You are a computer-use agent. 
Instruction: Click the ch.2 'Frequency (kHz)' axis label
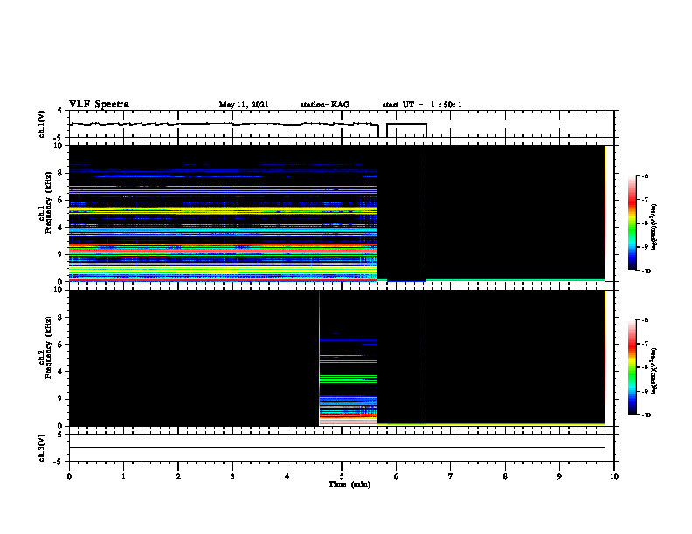click(x=48, y=347)
